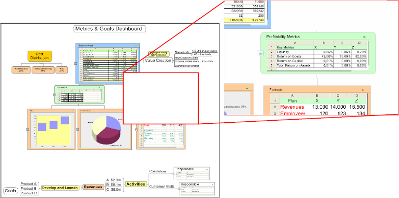Select the Cost Distribution topic
This screenshot has height=198, width=399.
click(40, 56)
